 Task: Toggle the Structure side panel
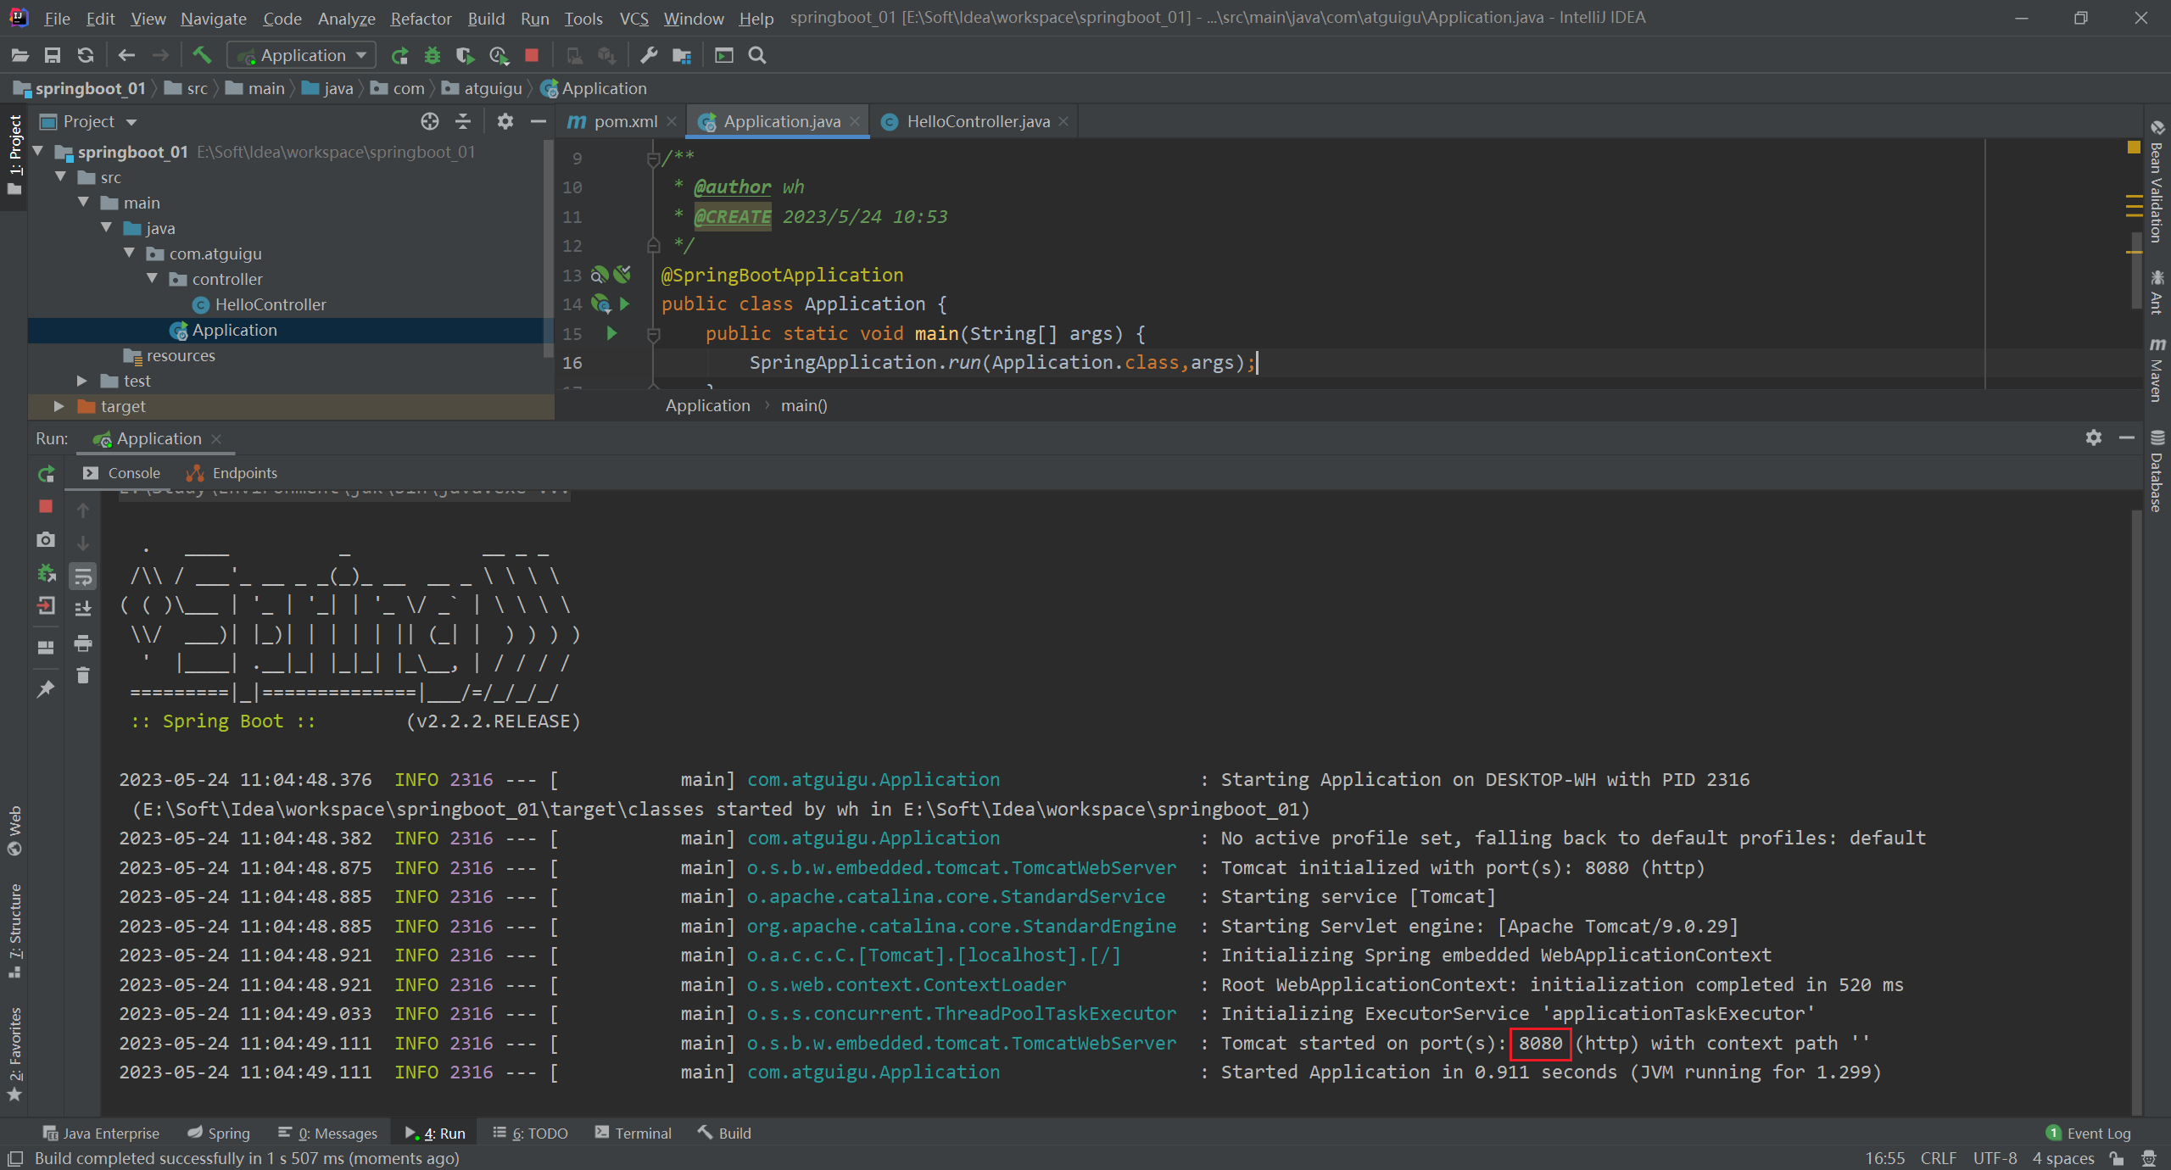14,931
